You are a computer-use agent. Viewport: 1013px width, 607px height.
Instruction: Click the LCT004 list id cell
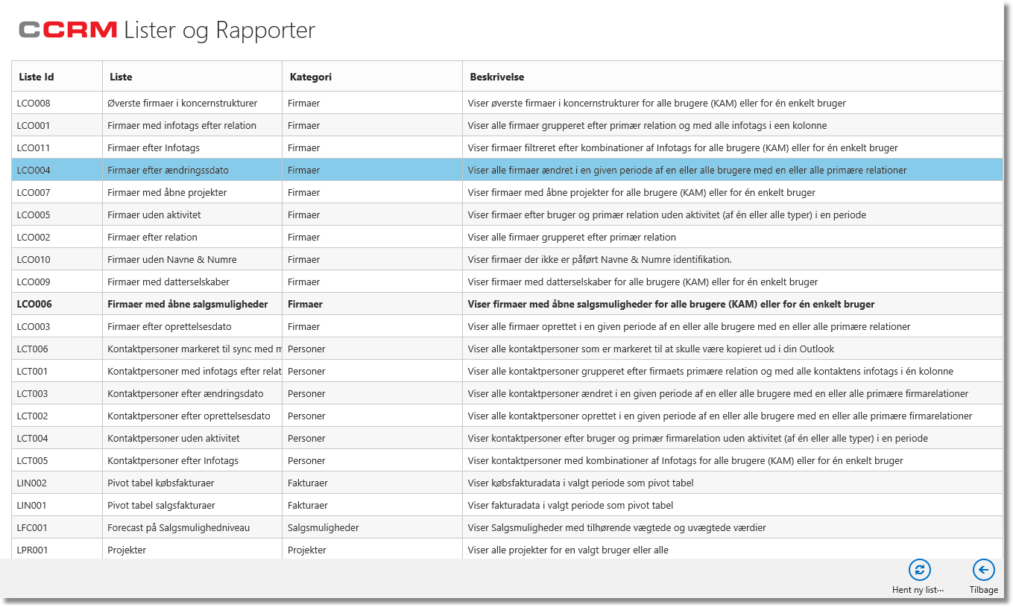pos(57,438)
